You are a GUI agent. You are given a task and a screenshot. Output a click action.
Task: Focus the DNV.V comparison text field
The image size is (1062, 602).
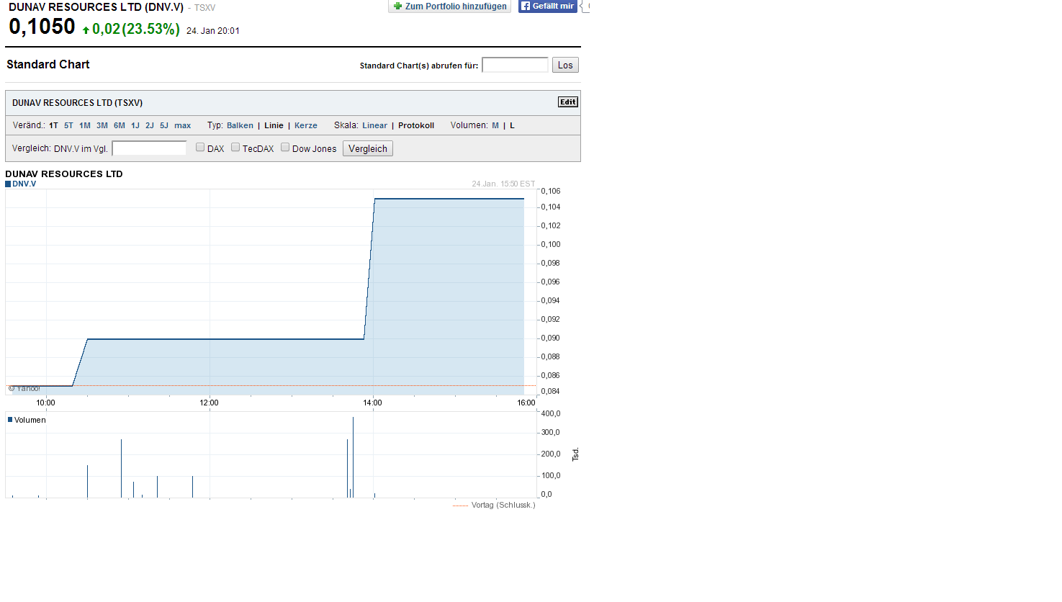click(149, 148)
